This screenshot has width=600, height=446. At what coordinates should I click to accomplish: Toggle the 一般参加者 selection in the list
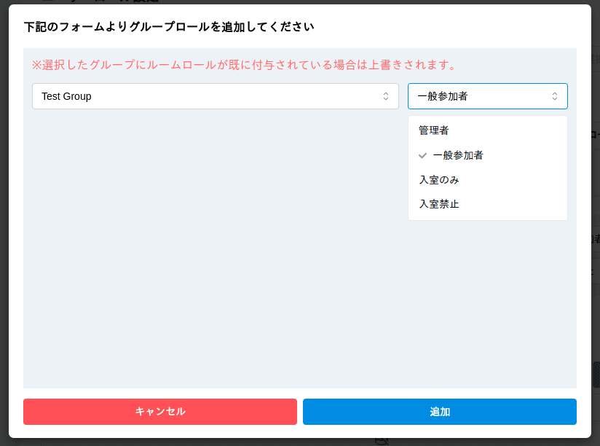coord(457,155)
